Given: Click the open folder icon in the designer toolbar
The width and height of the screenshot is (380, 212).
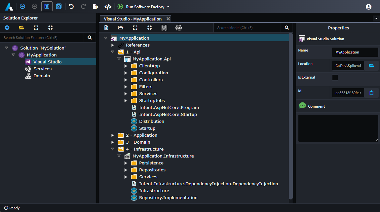Looking at the screenshot, I should pos(121,28).
